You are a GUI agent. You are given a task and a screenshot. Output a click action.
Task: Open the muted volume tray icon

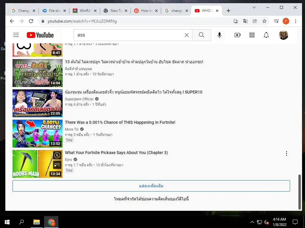pos(267,222)
